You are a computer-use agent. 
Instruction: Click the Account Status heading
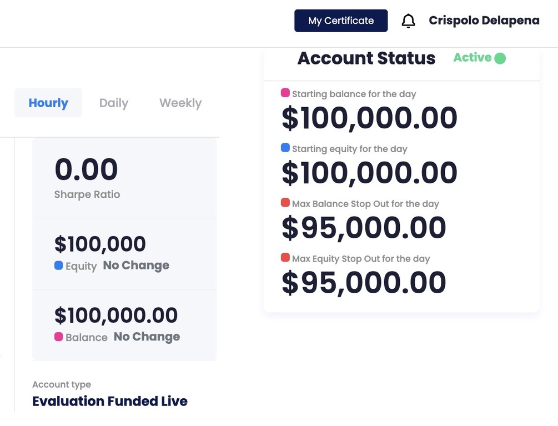click(x=366, y=58)
